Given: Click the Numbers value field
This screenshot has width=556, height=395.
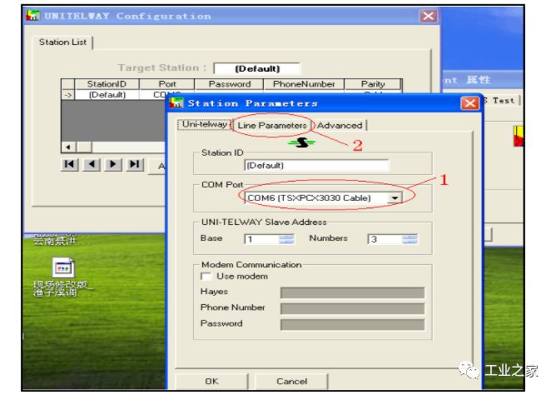Looking at the screenshot, I should point(385,239).
